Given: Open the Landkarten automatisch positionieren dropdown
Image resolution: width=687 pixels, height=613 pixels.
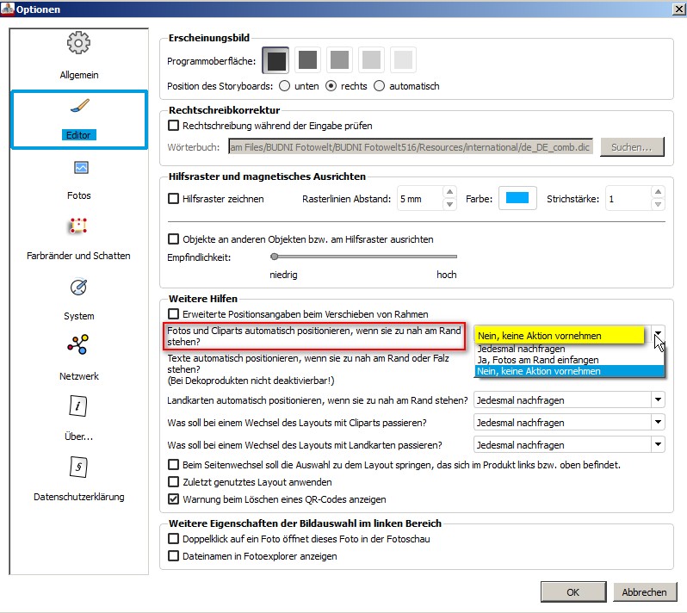Looking at the screenshot, I should [570, 400].
